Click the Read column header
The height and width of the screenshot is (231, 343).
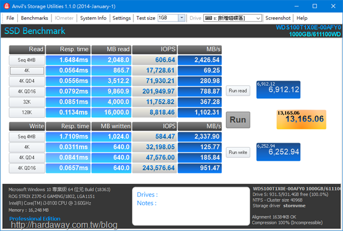[27, 49]
